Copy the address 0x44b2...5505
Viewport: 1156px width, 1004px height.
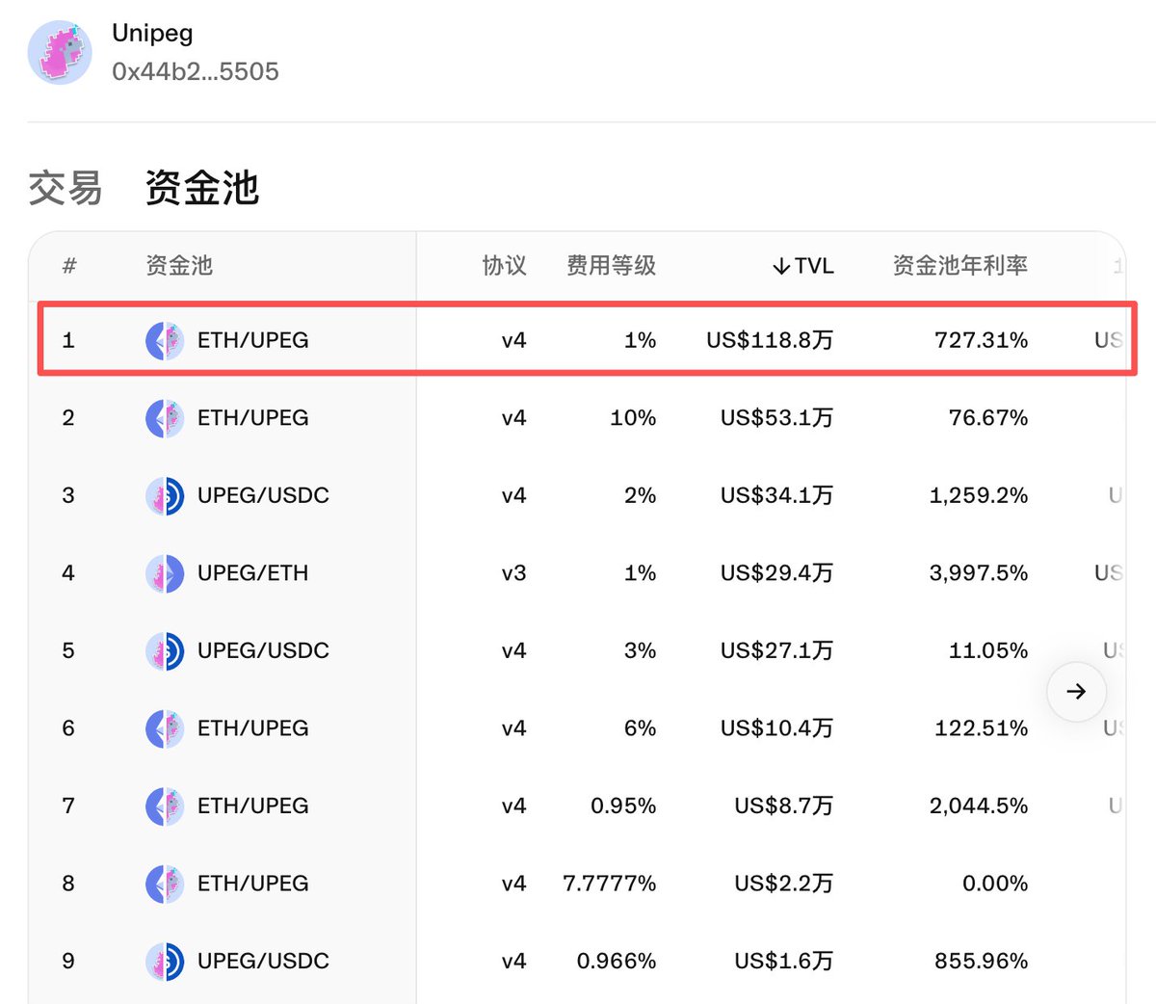click(196, 71)
